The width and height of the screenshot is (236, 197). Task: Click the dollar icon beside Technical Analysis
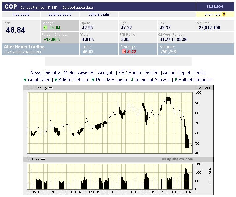(x=132, y=80)
